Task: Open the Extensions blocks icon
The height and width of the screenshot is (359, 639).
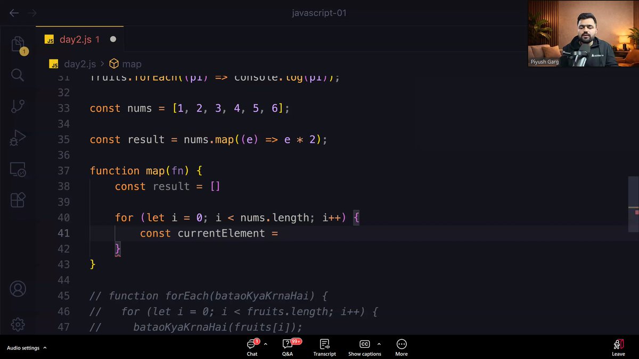Action: point(18,200)
